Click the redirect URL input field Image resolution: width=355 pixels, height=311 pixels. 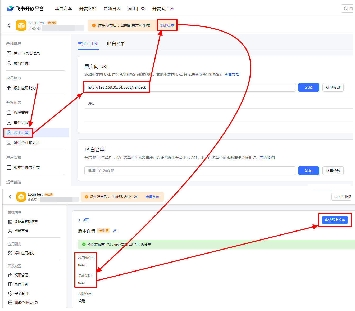click(212, 87)
